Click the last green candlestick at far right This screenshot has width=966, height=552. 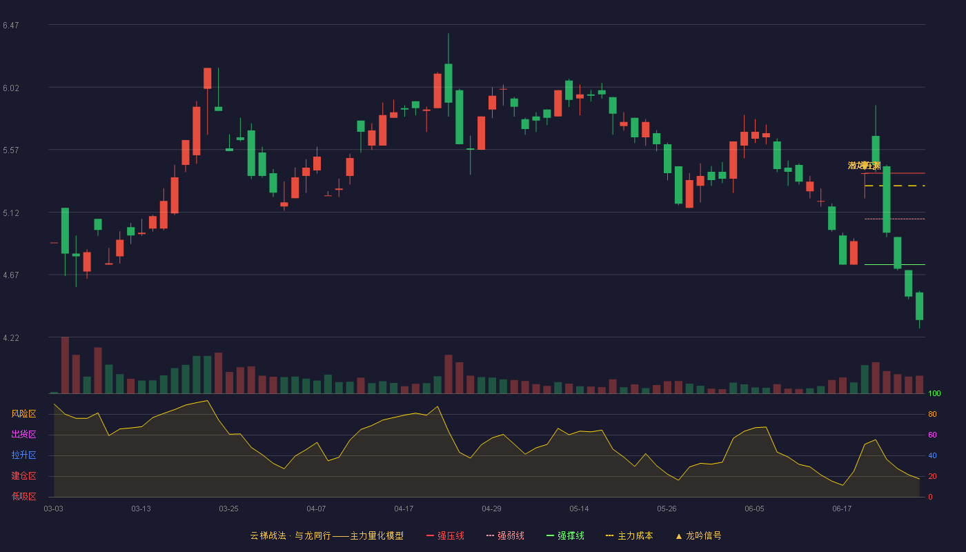click(x=919, y=306)
